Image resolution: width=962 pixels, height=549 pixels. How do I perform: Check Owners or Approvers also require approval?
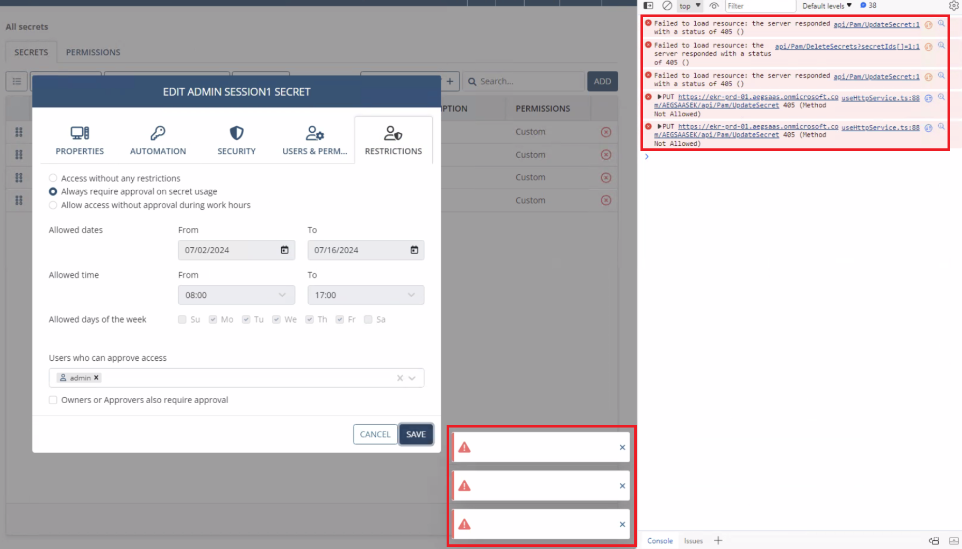tap(53, 400)
